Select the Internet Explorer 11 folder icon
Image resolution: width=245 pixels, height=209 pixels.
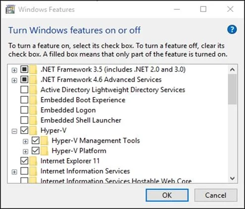(x=33, y=161)
